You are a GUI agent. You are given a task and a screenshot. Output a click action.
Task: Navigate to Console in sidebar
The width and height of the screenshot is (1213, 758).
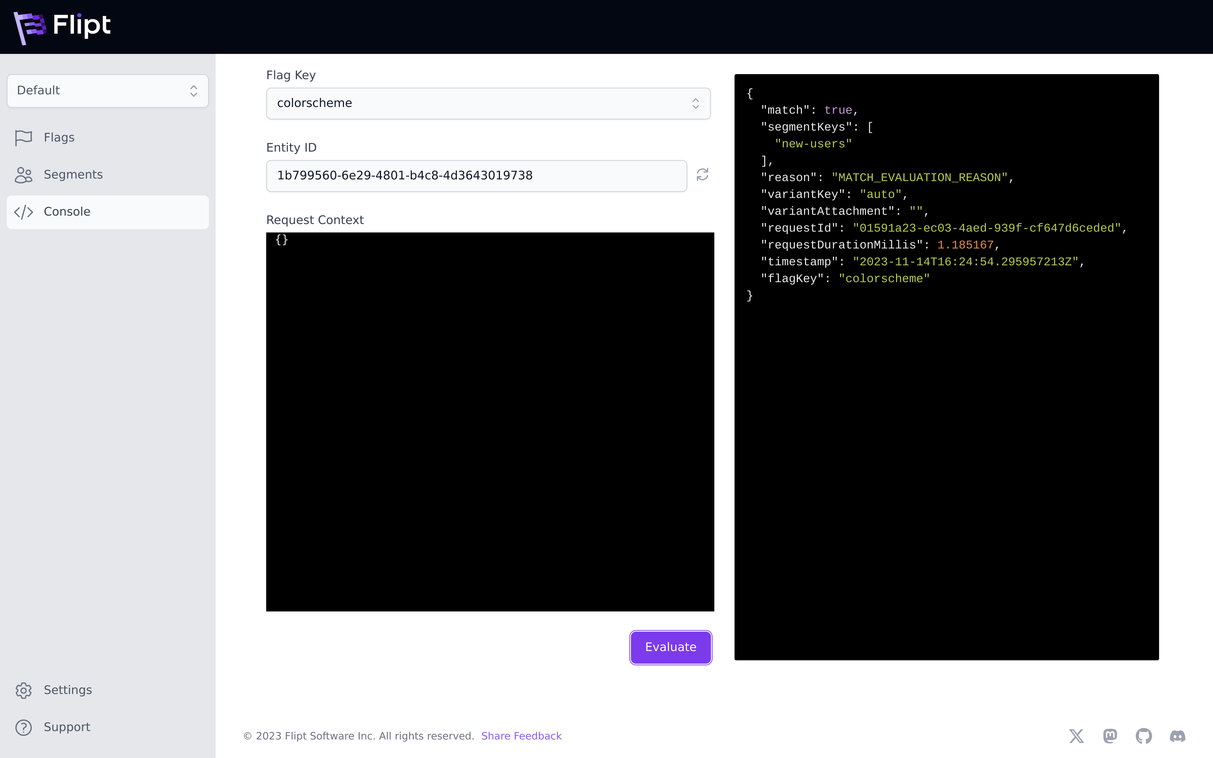click(67, 212)
